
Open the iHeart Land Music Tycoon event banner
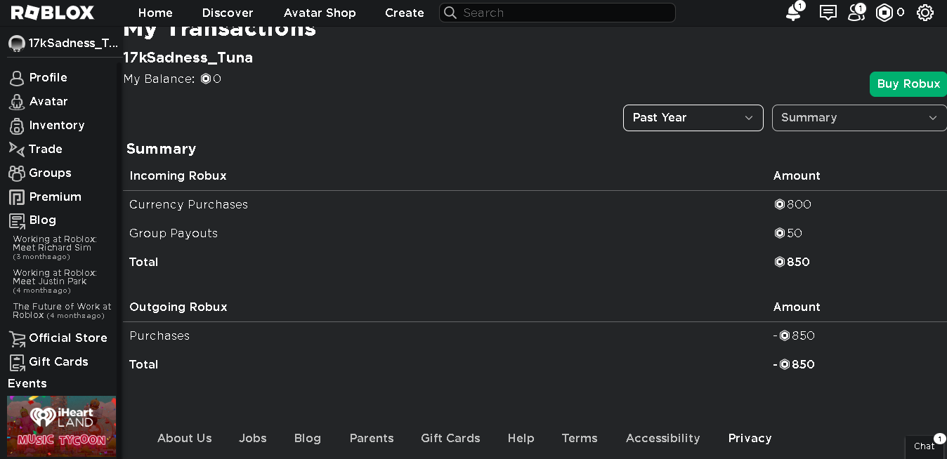62,427
